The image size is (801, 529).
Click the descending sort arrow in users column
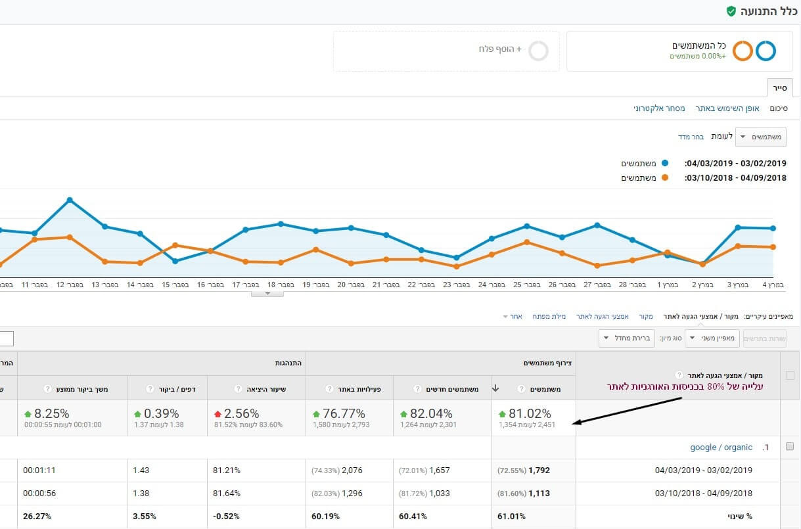coord(496,389)
